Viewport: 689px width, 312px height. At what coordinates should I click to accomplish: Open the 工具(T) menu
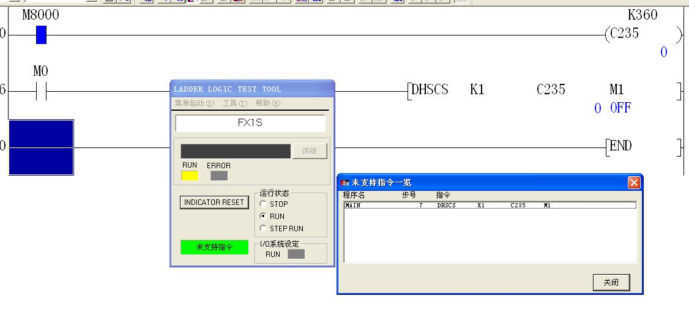(235, 103)
